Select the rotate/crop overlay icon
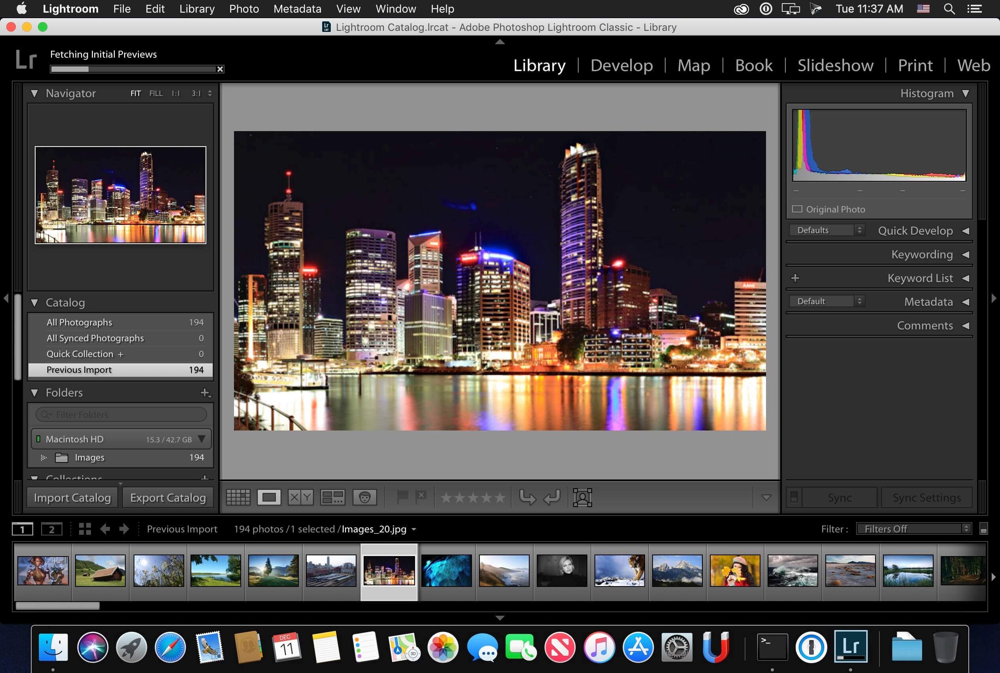The image size is (1000, 673). click(582, 496)
